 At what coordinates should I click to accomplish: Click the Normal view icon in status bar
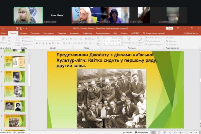tap(153, 132)
